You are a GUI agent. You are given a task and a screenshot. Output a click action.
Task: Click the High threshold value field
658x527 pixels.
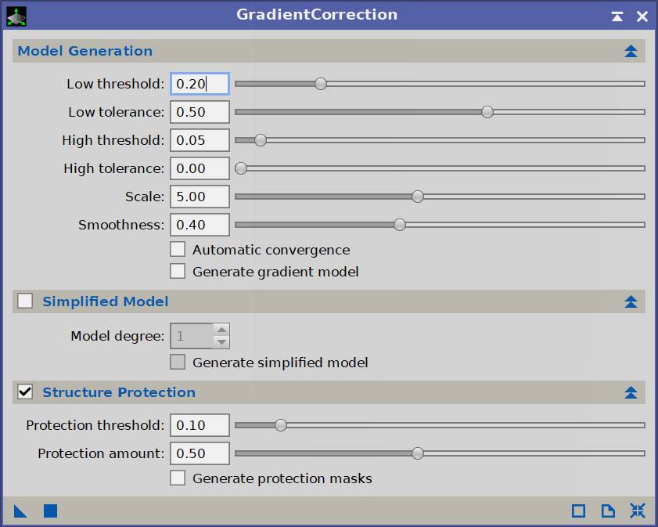[x=200, y=140]
